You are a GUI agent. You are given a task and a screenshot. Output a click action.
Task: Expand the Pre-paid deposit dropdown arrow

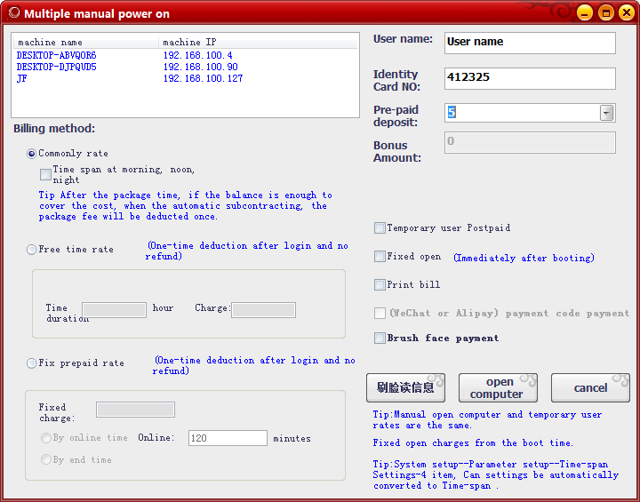tap(606, 113)
